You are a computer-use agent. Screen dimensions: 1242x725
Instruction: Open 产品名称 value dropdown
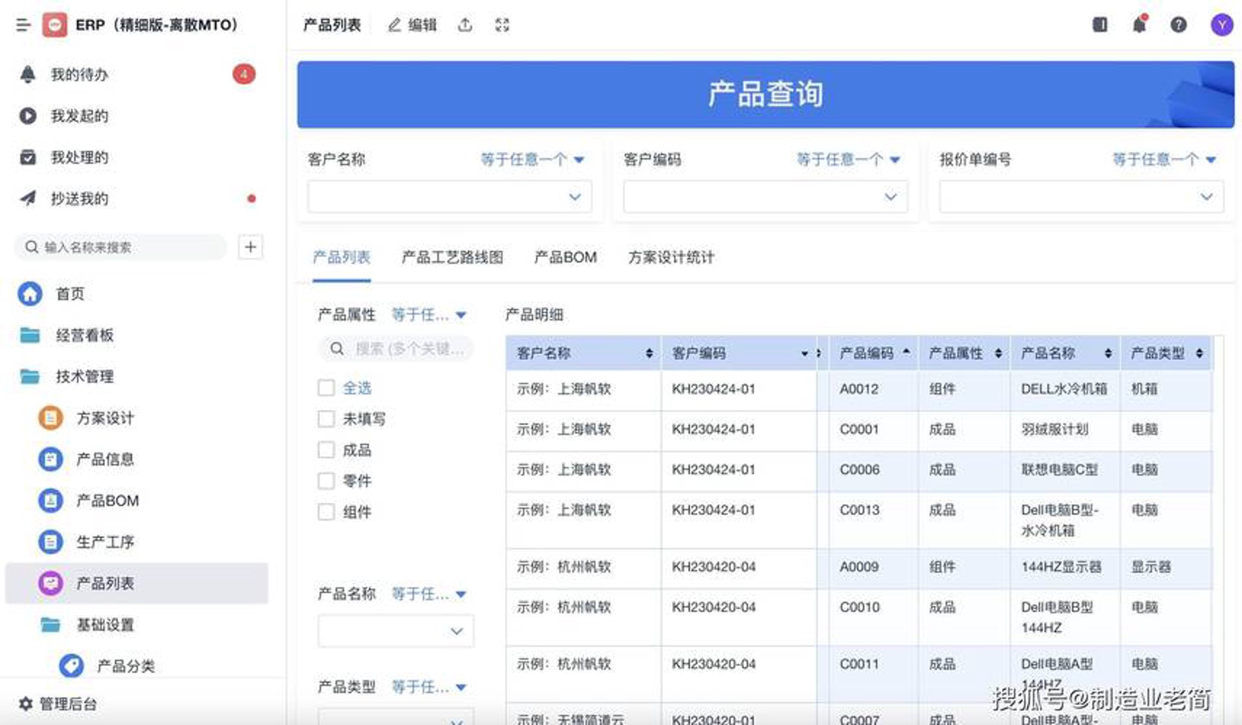point(396,631)
